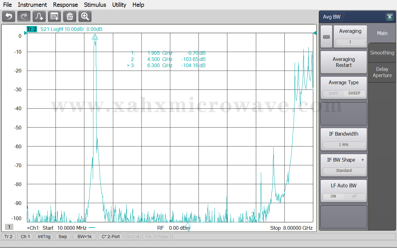Select the Tr 2 trace label

point(32,29)
